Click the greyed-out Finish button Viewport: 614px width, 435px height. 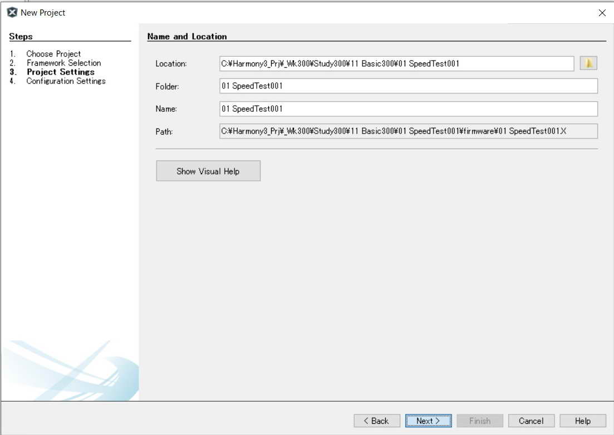pyautogui.click(x=480, y=421)
